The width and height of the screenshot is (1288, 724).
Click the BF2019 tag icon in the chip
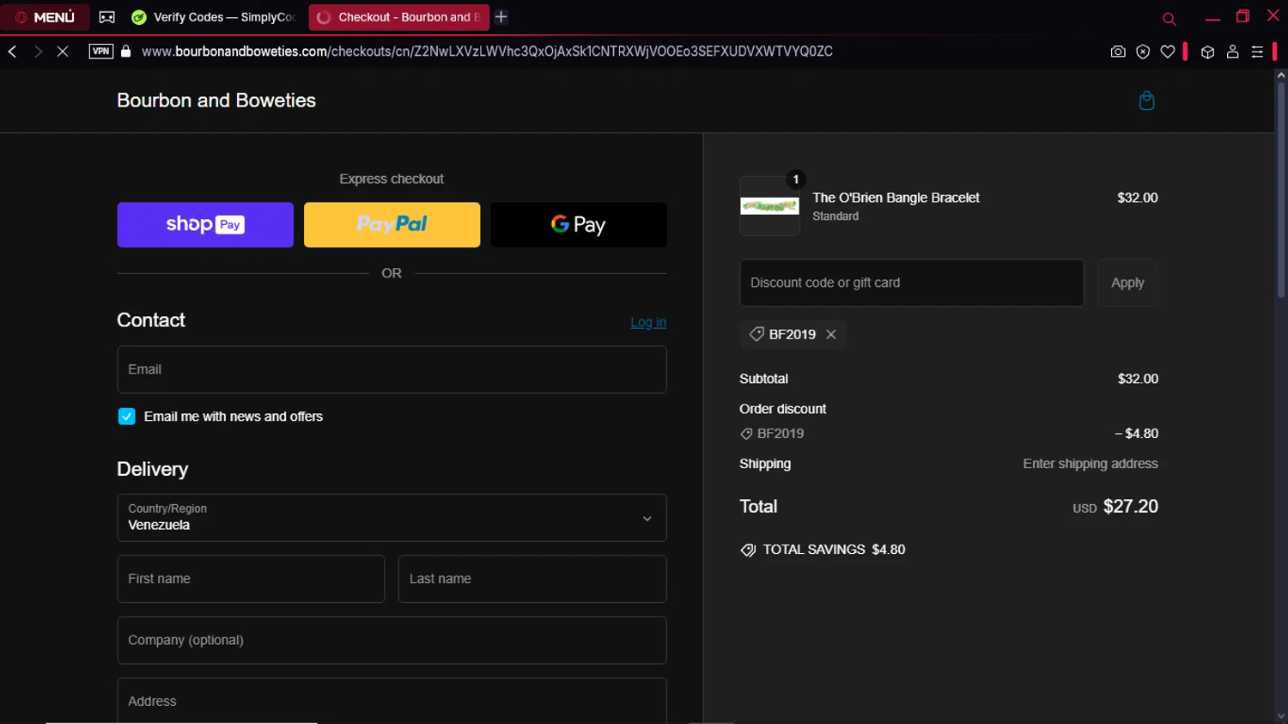coord(756,334)
